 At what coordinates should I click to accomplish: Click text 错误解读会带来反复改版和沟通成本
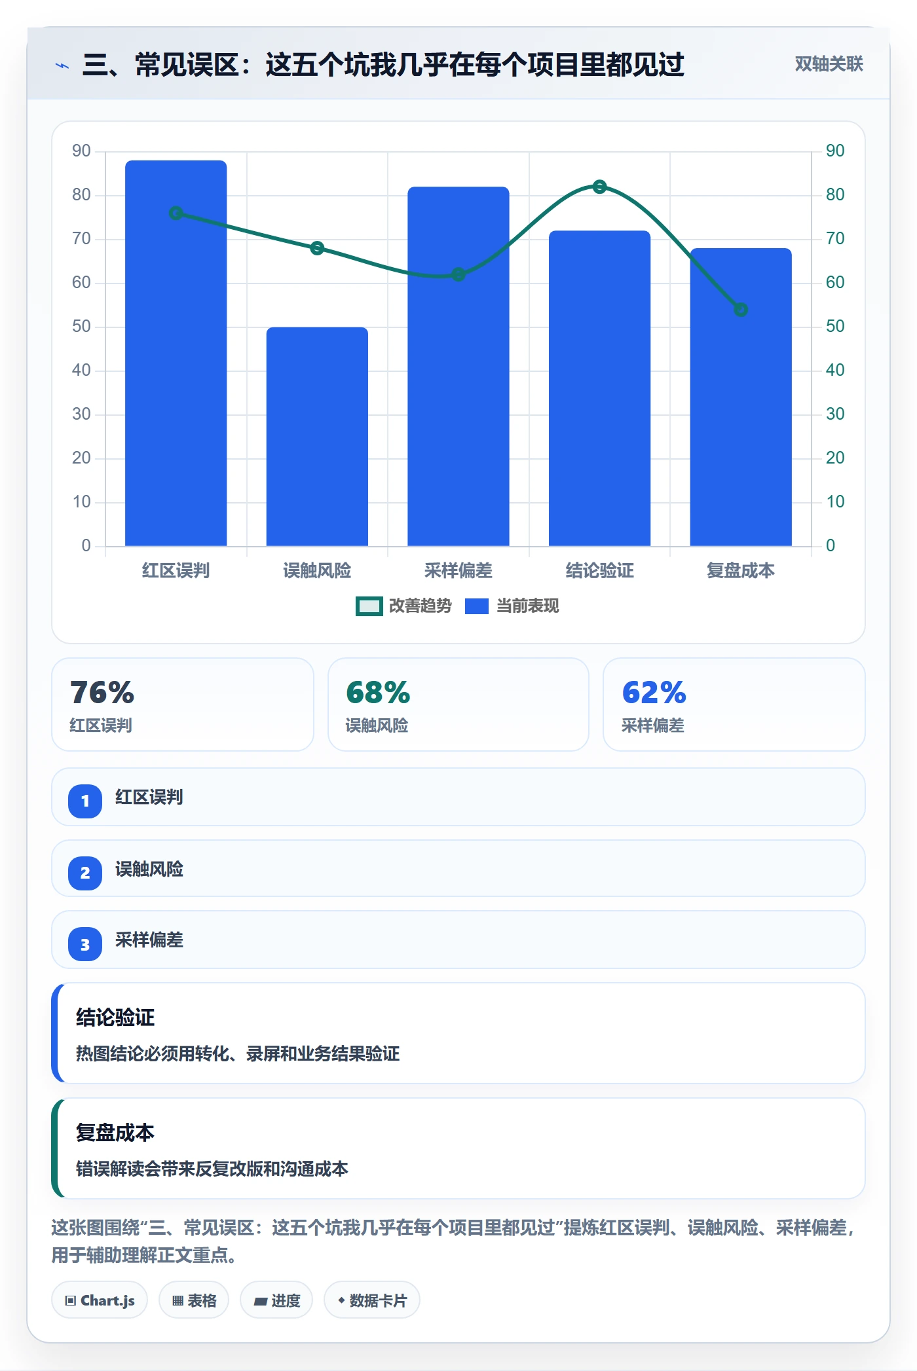coord(212,1169)
